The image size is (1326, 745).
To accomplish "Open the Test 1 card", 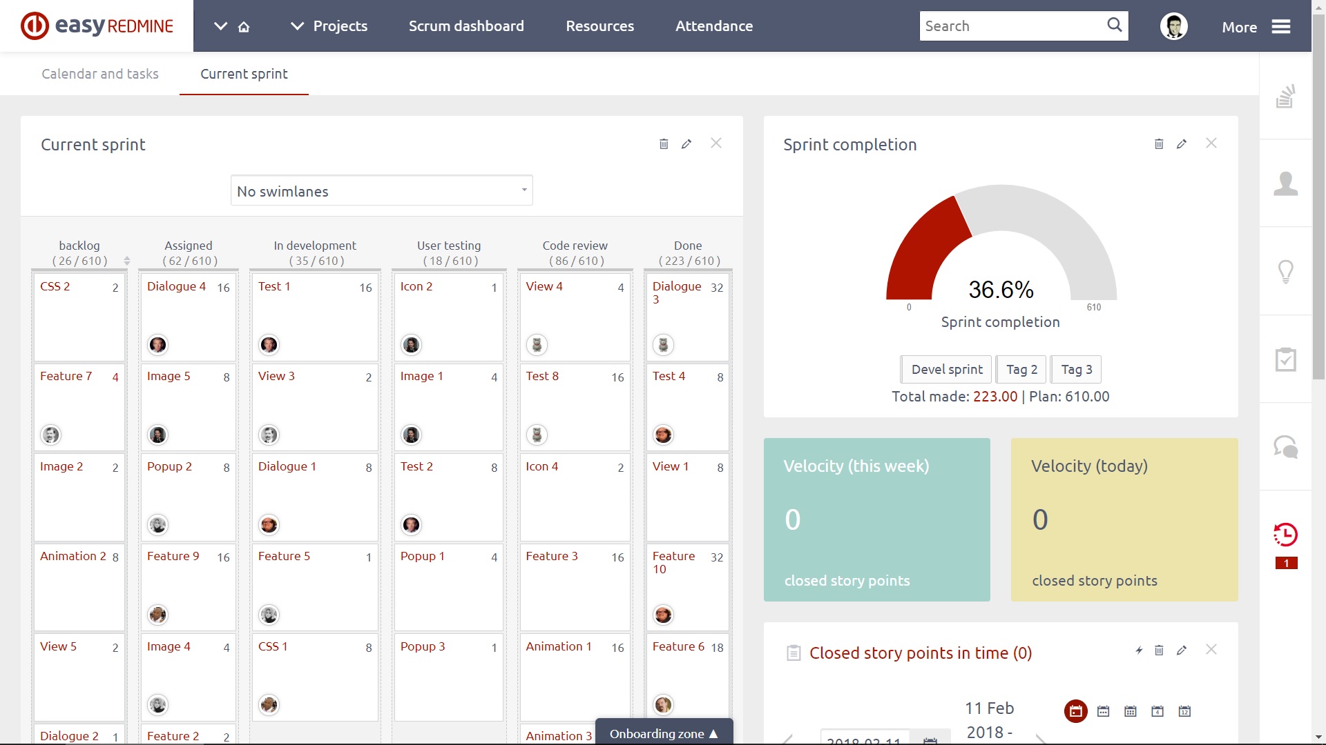I will [x=315, y=317].
